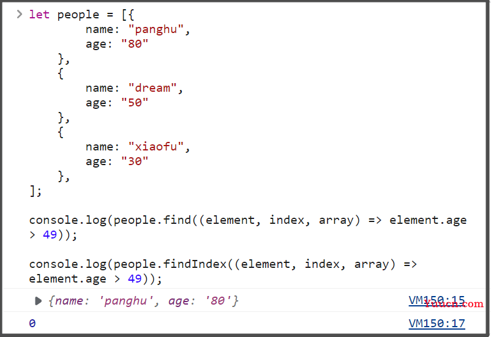Click the number 49 in the find statement
The width and height of the screenshot is (491, 337).
[x=50, y=235]
